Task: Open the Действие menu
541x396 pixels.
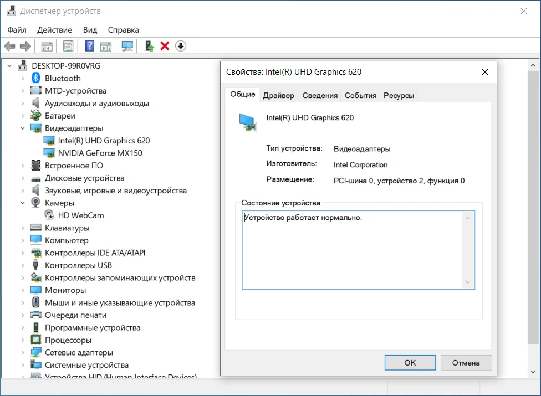Action: pos(54,30)
